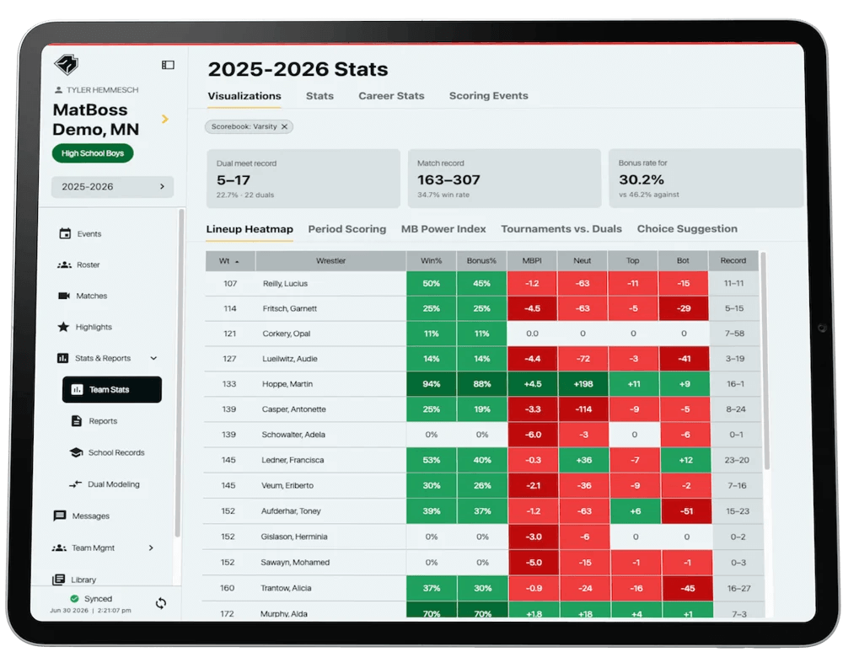Click Team Mgmt group icon
843x668 pixels.
click(x=59, y=548)
